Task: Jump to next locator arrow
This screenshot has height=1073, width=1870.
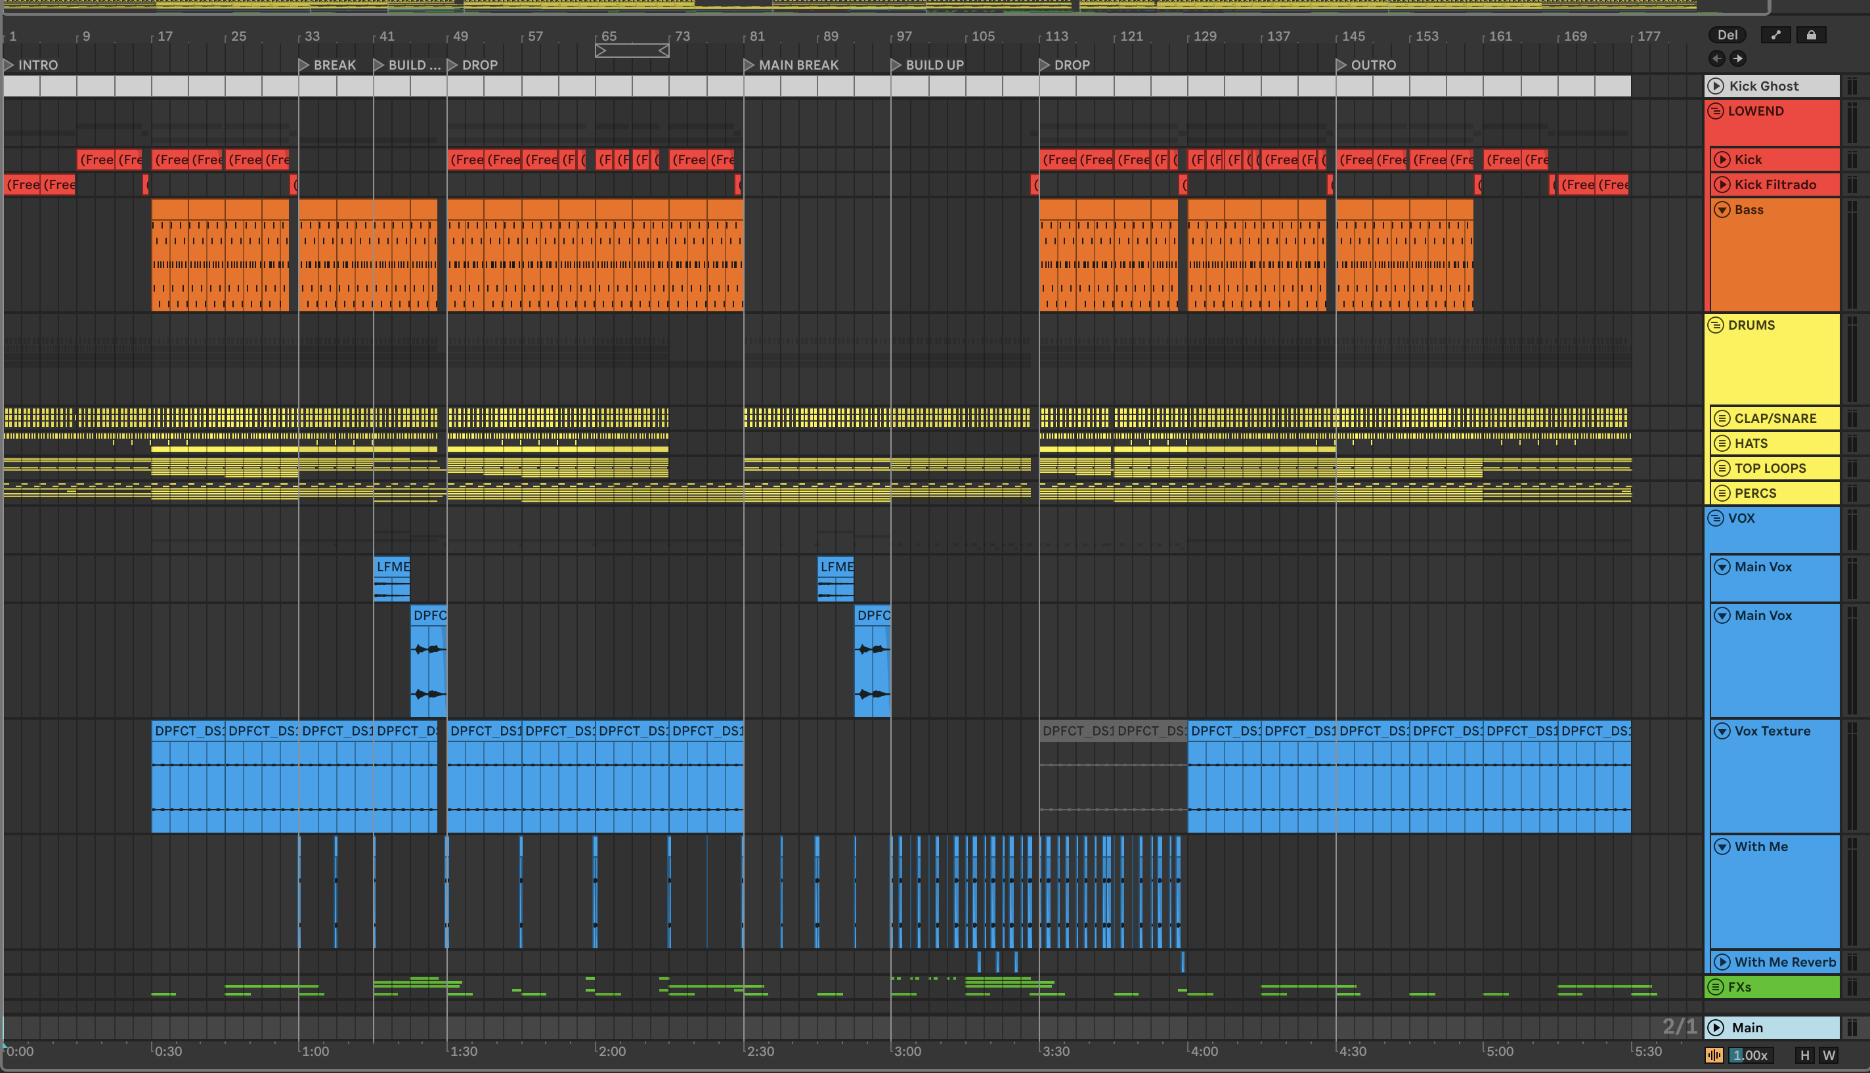Action: coord(1737,58)
